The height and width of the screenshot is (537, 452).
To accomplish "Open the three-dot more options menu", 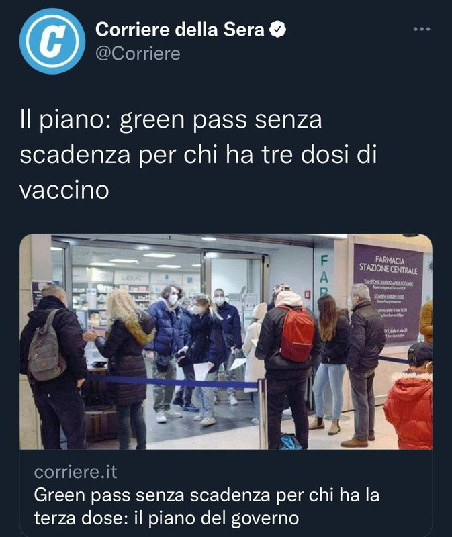I will (x=422, y=29).
